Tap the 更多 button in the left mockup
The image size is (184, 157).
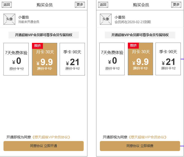coord(80,5)
